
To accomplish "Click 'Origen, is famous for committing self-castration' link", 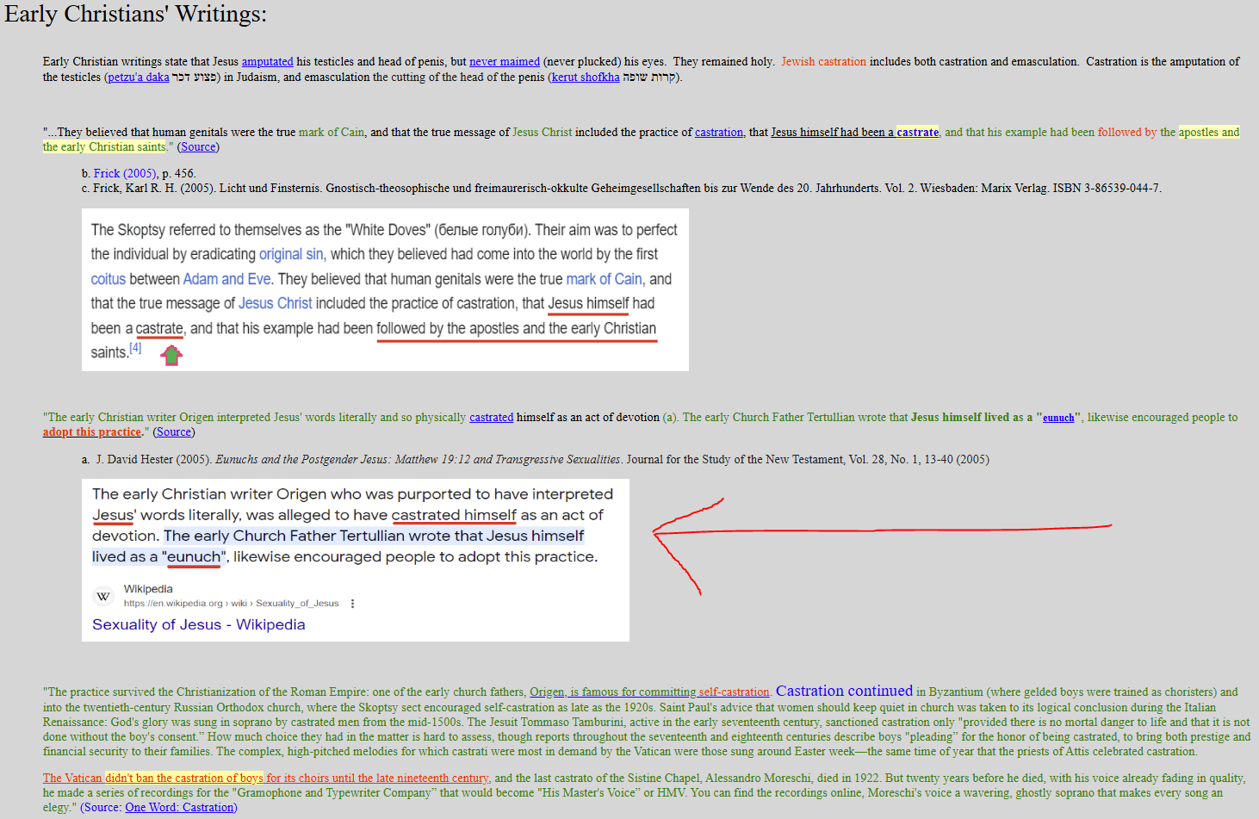I will (x=649, y=692).
